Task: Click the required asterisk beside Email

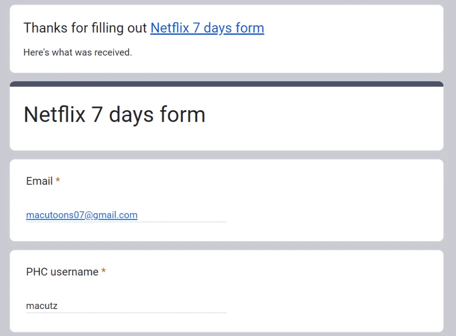Action: pos(58,180)
